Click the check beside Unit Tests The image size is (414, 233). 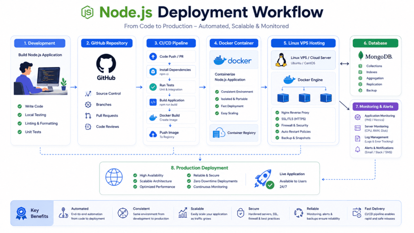click(x=19, y=132)
